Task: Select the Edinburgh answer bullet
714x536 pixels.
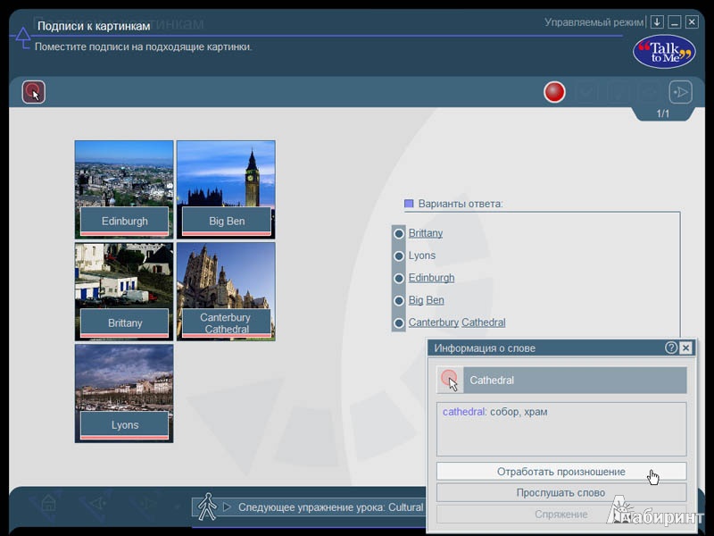Action: (399, 279)
